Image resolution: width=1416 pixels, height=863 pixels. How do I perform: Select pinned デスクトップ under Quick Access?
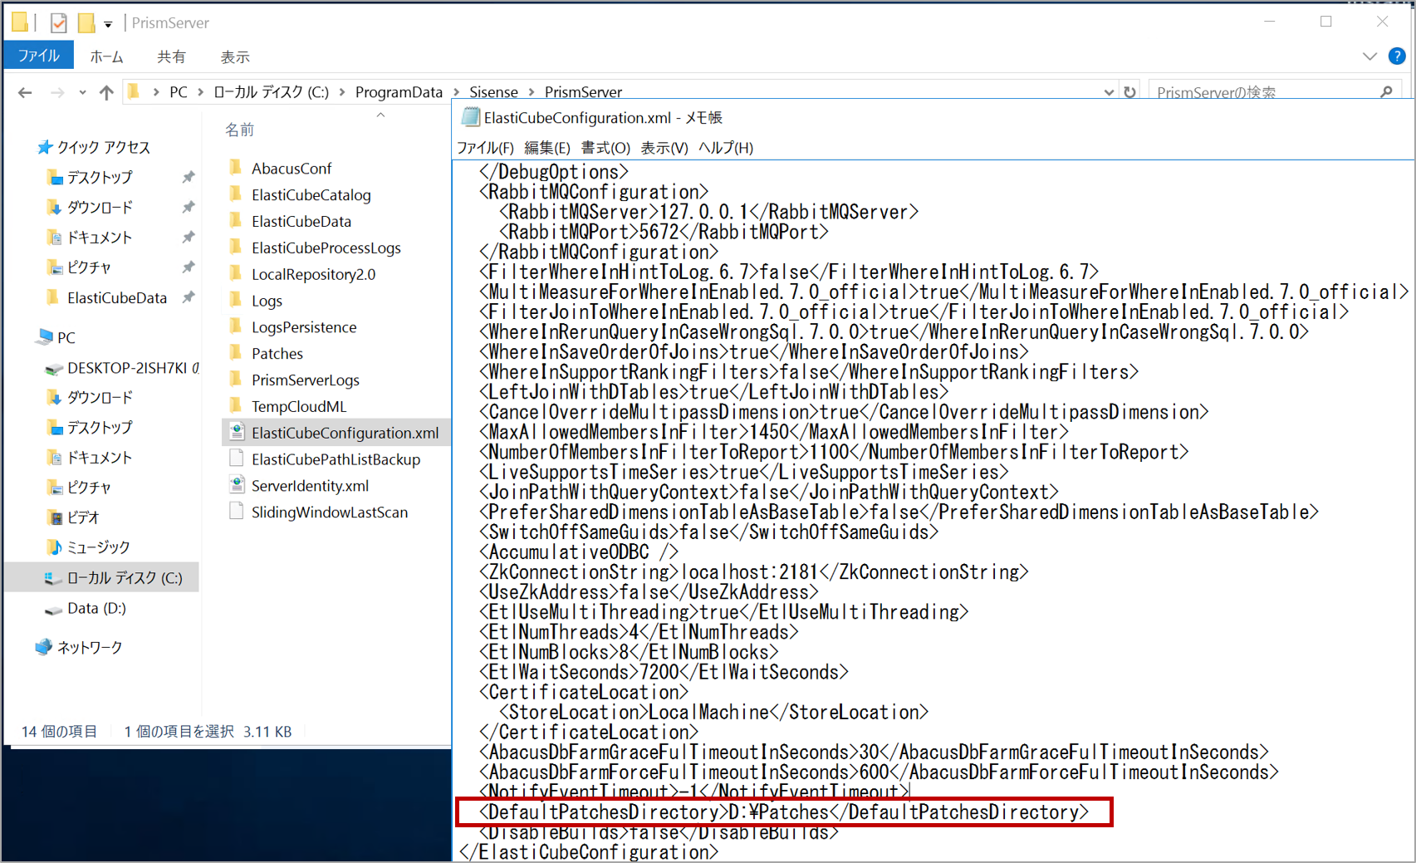pos(100,177)
